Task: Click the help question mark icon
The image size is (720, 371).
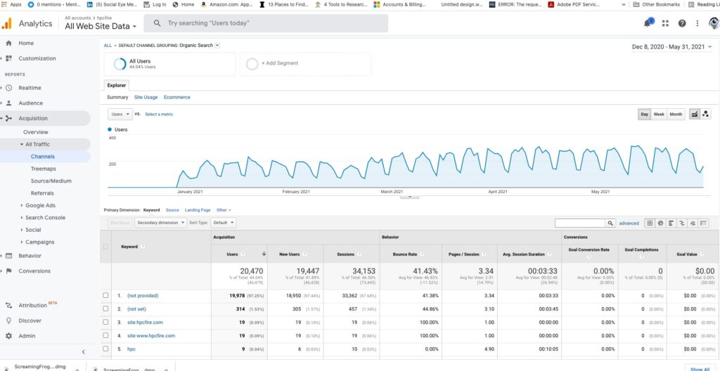Action: tap(681, 23)
